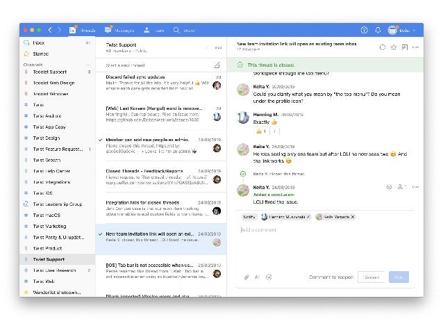
Task: Open Twist Help Center channel
Action: [58, 171]
